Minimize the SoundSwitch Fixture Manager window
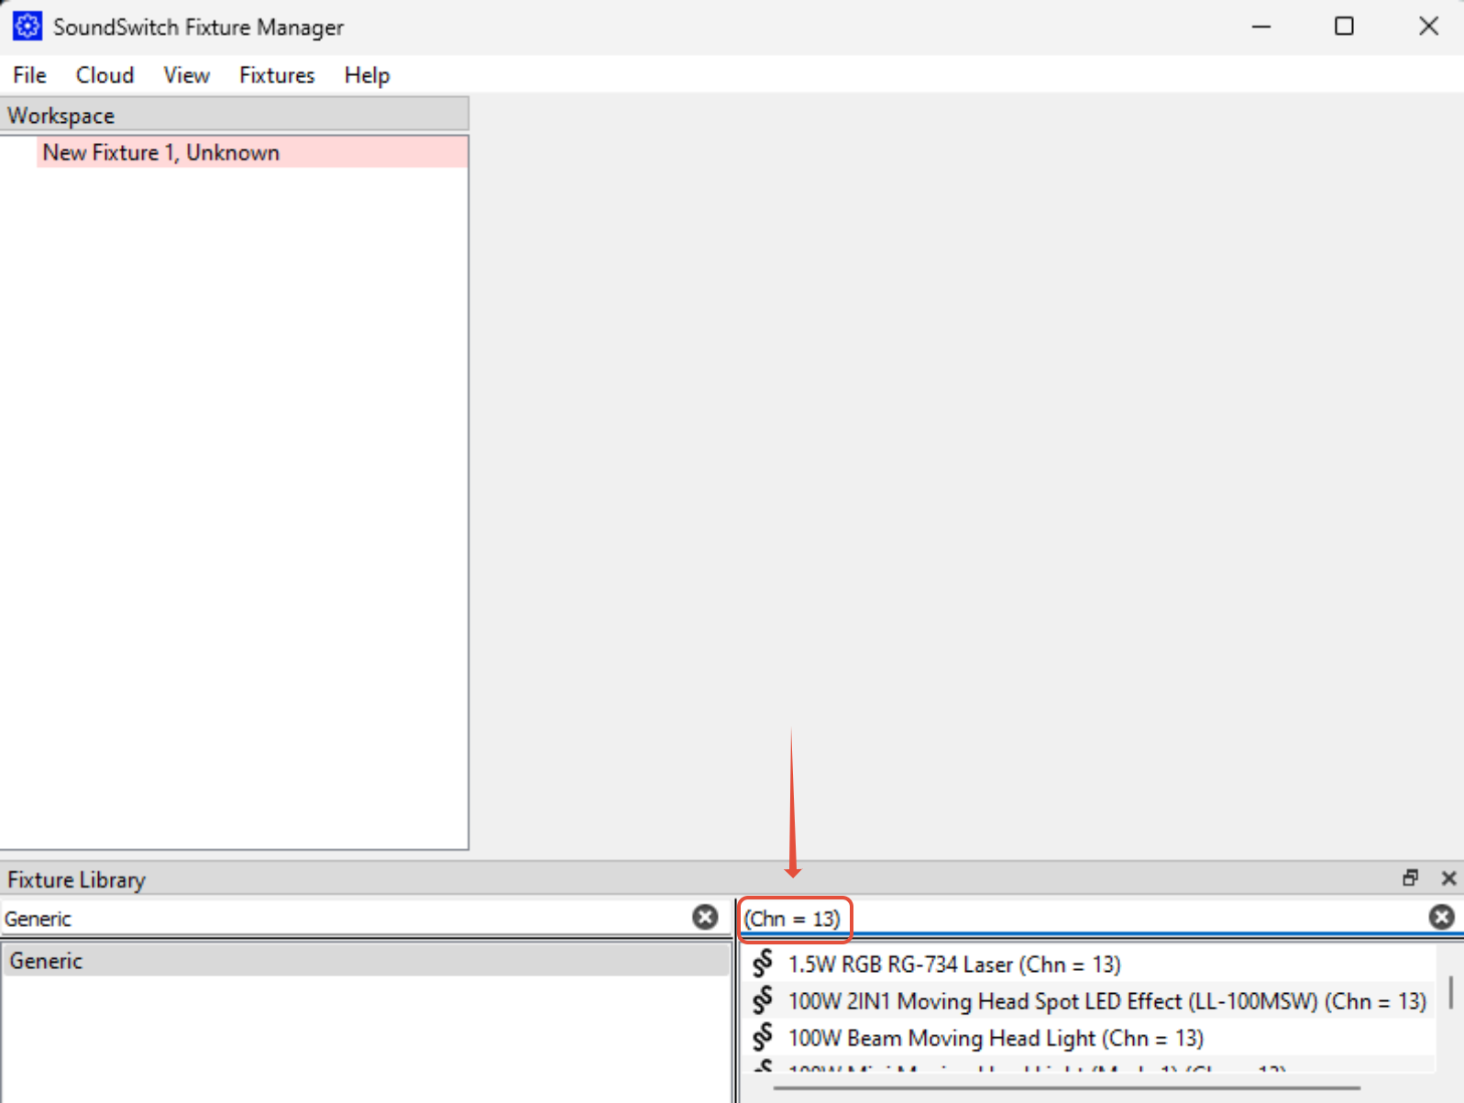Viewport: 1464px width, 1103px height. pos(1261,27)
